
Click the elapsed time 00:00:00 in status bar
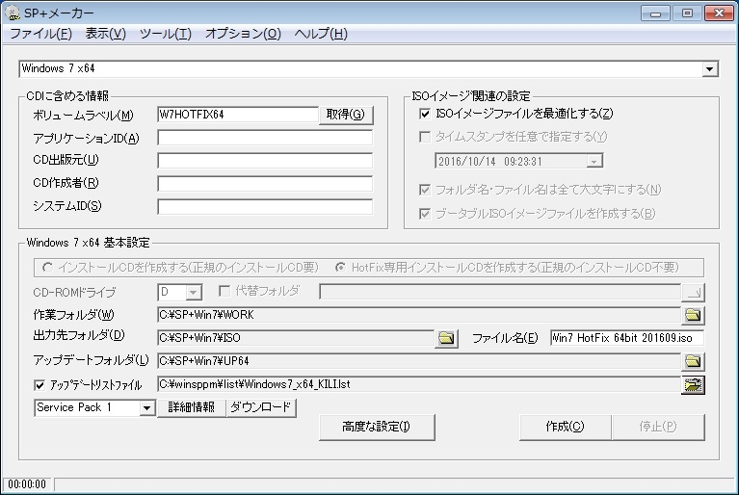tap(27, 484)
